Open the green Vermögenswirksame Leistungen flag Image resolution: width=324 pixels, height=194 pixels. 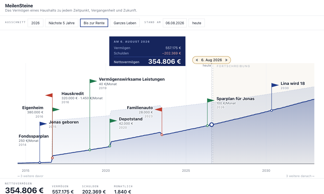click(93, 81)
